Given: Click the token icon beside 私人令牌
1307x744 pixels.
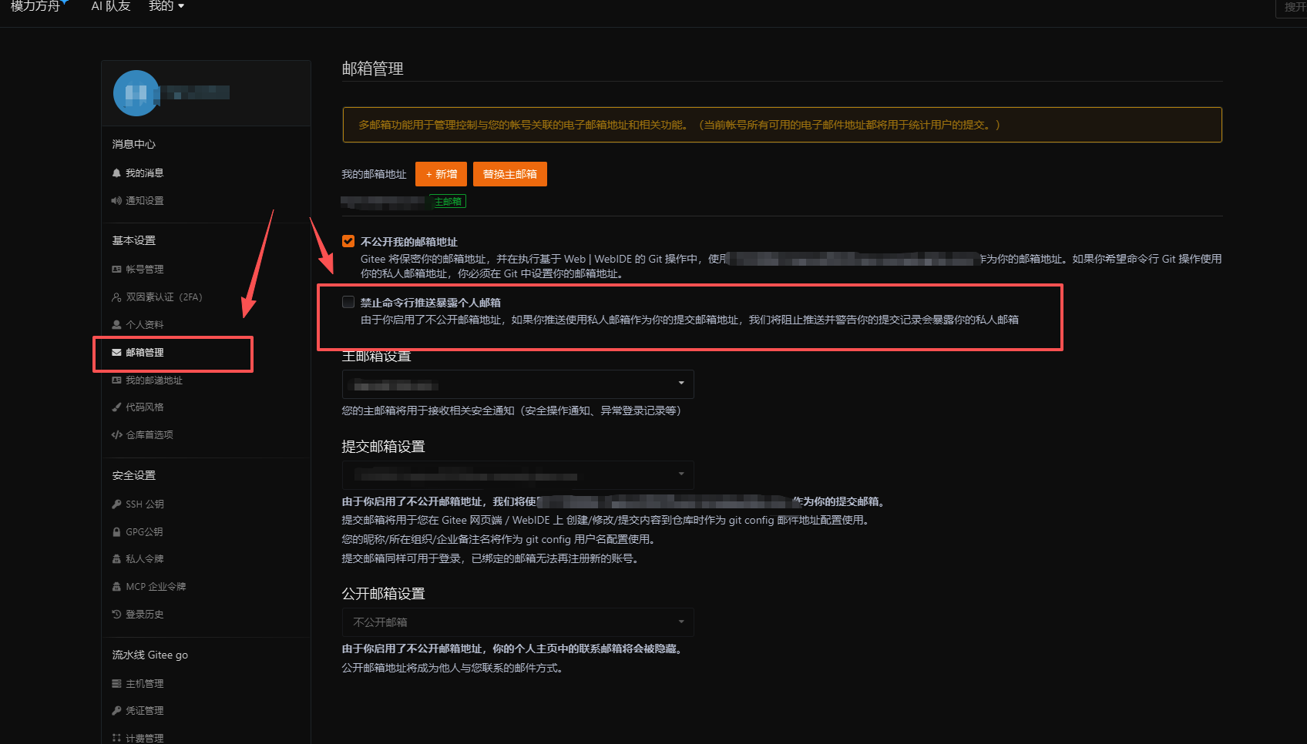Looking at the screenshot, I should pos(116,559).
